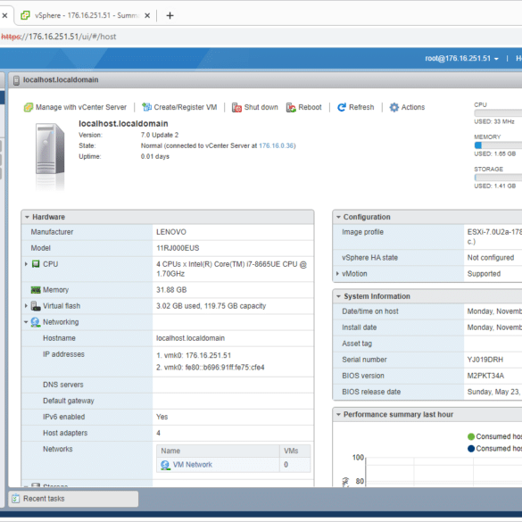
Task: Click the vmk0: 176.16.251.51 IP address
Action: tap(194, 355)
